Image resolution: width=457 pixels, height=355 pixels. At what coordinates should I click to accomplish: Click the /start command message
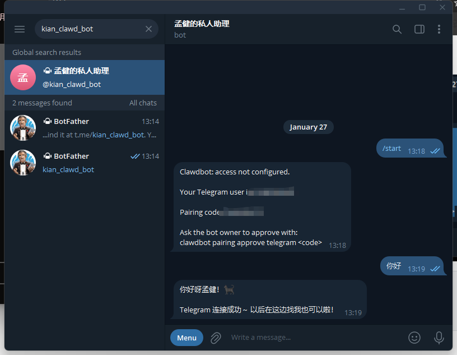click(410, 148)
